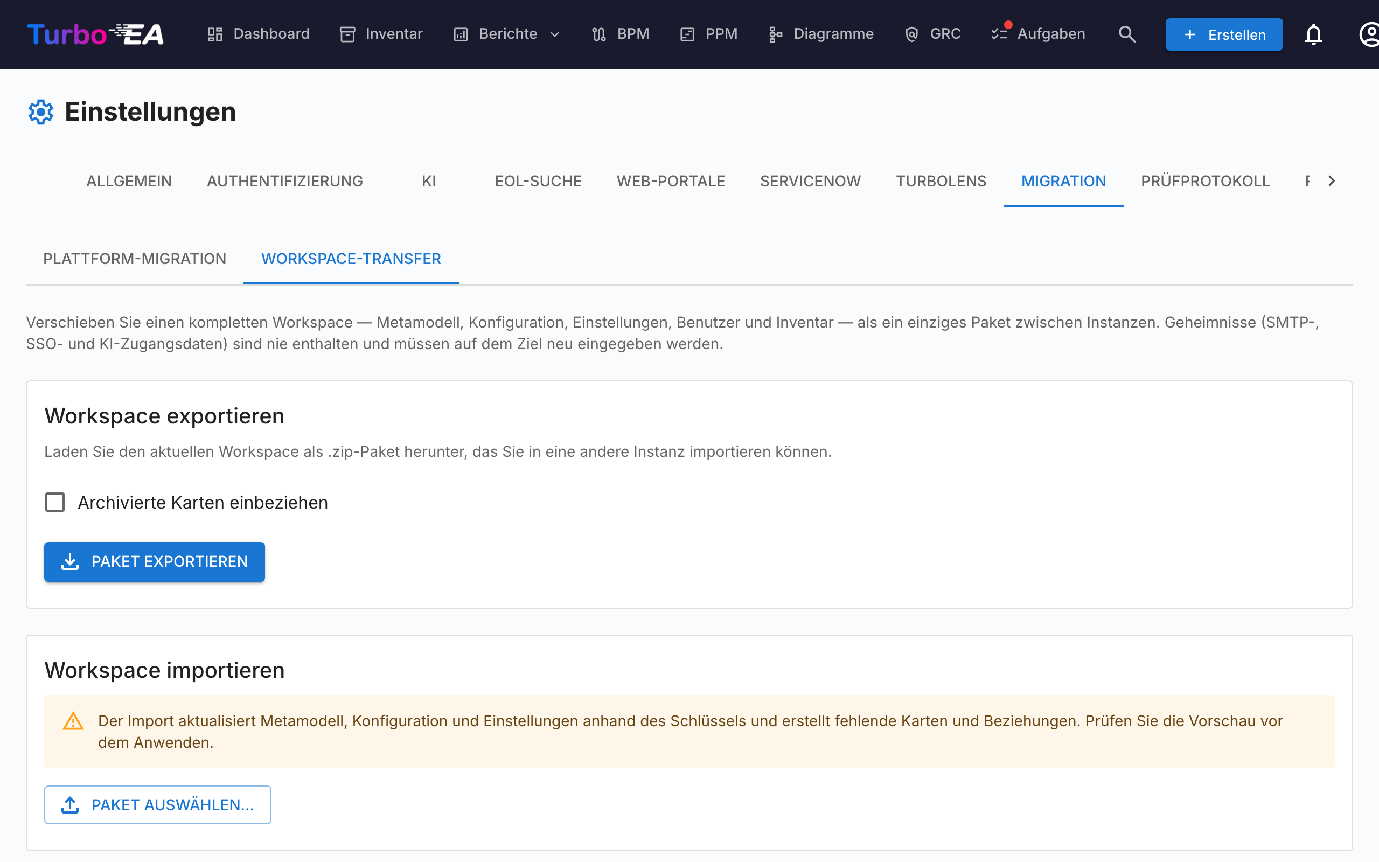Click the Workspace exportieren heading
This screenshot has height=862, width=1379.
164,416
